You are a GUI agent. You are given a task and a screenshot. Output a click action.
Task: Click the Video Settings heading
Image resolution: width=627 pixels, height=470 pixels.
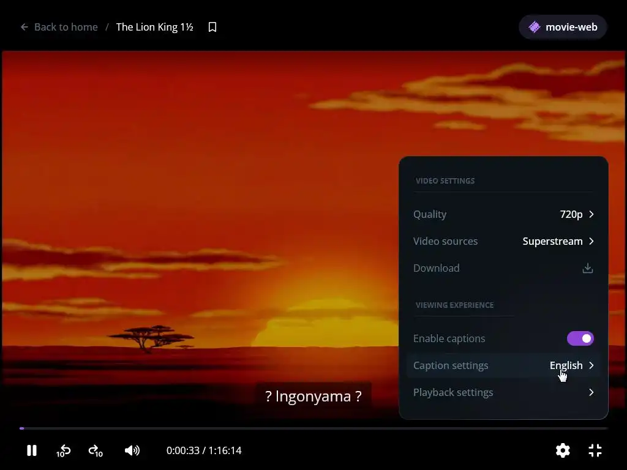click(x=445, y=181)
